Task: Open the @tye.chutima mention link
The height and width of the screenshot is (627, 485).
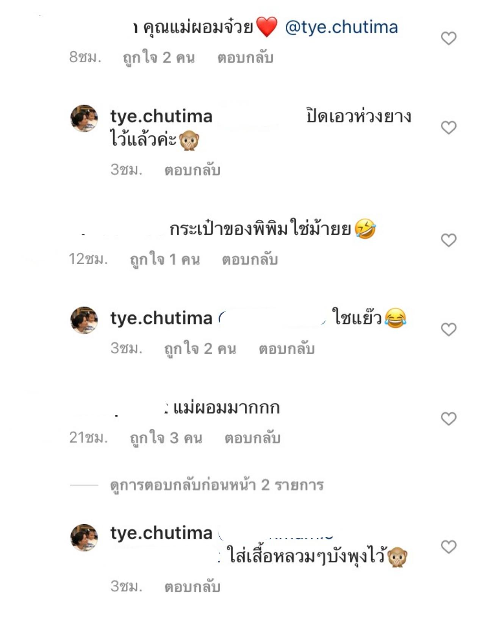Action: point(341,27)
